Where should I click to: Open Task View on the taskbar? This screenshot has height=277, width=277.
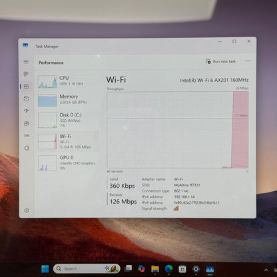128,268
